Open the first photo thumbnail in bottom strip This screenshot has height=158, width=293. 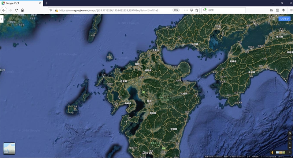pos(277,153)
